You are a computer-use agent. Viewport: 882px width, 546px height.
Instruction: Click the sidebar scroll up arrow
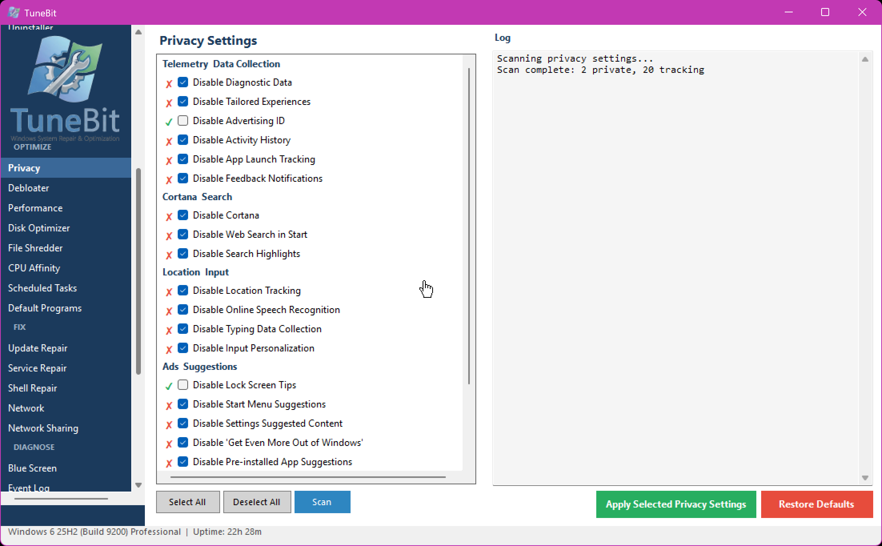point(138,32)
